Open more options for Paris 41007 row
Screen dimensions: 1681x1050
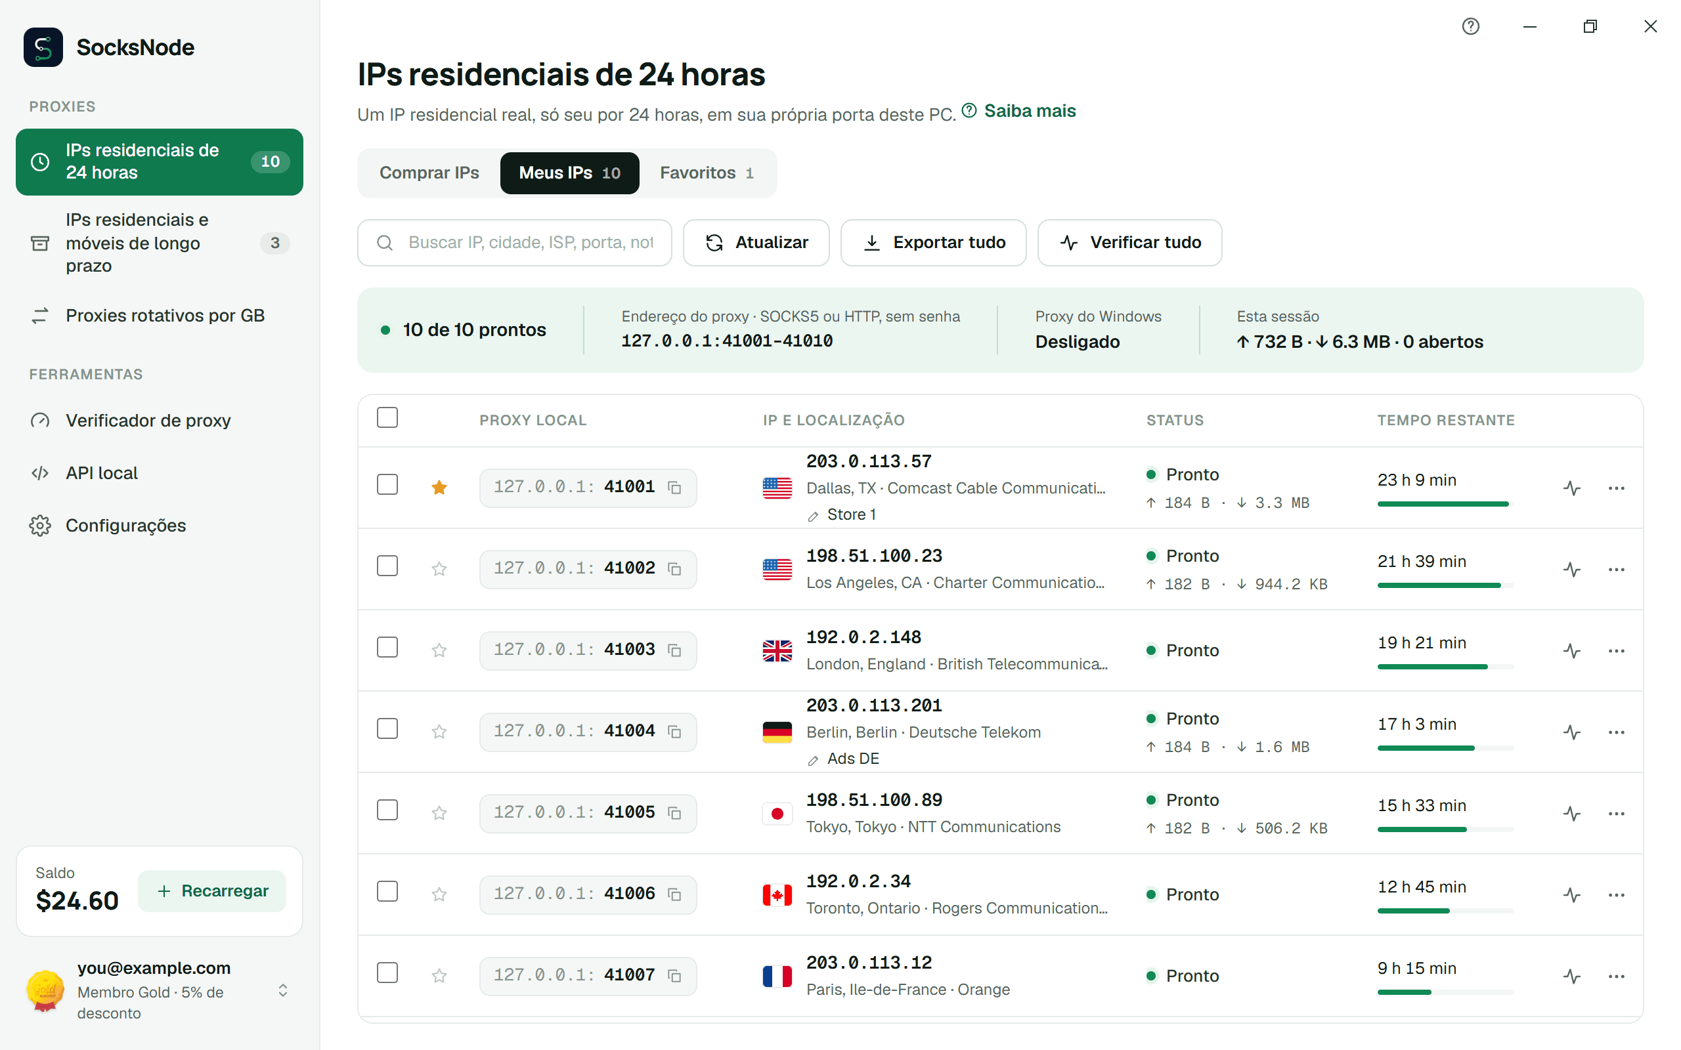tap(1617, 976)
